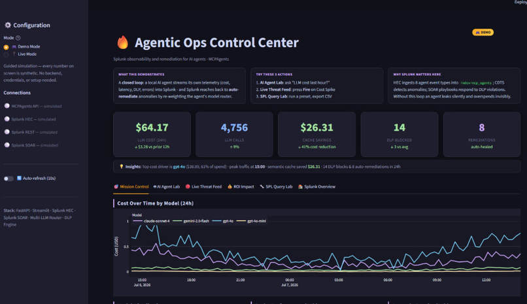527x304 pixels.
Task: Click the 'Agentic Ops Control Center' title
Action: click(x=217, y=42)
